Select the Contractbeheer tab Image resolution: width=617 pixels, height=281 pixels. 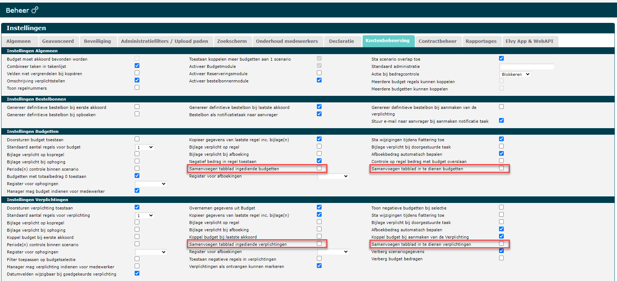pyautogui.click(x=437, y=41)
